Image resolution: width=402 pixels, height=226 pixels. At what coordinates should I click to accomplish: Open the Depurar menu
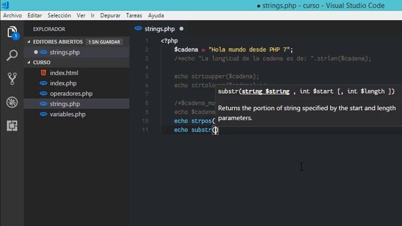[x=111, y=15]
